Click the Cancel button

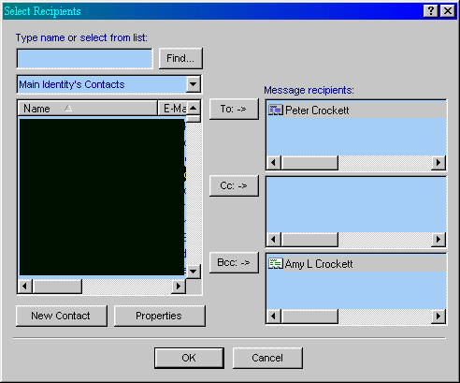click(267, 358)
